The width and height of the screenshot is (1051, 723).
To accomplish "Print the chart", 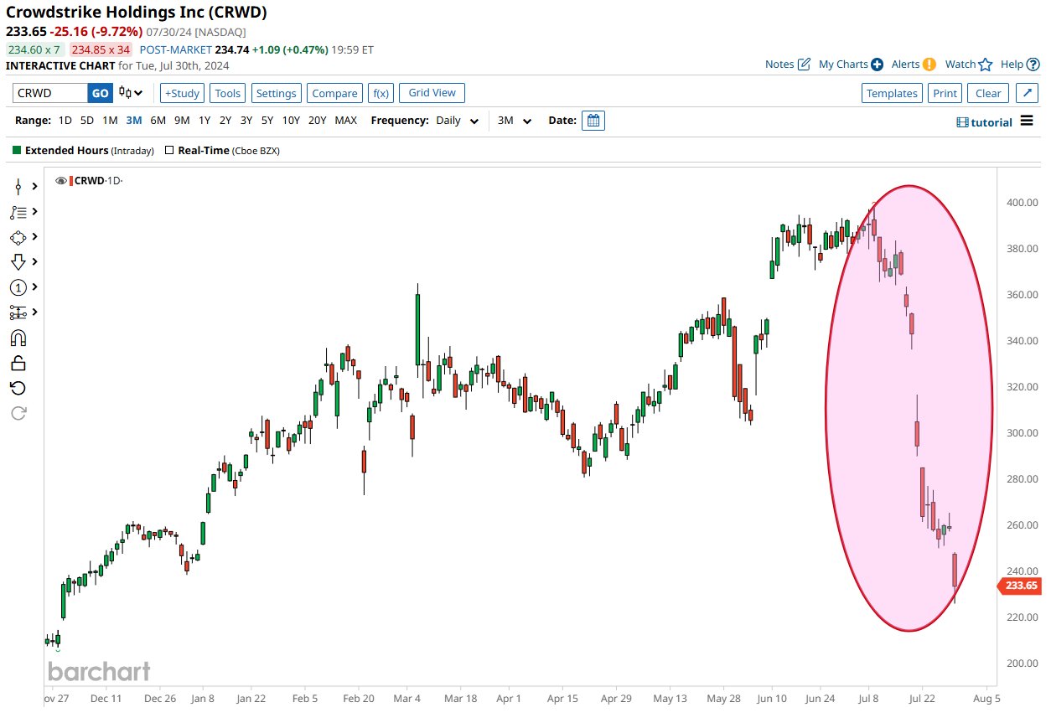I will [945, 93].
